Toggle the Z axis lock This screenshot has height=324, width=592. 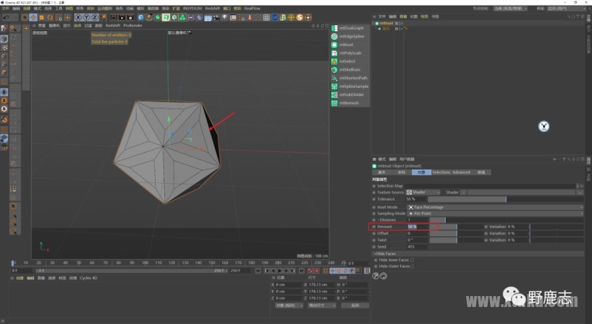[95, 18]
